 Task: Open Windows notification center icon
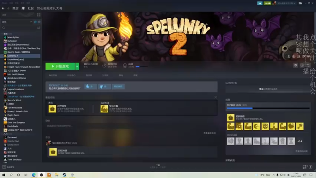coord(311,175)
